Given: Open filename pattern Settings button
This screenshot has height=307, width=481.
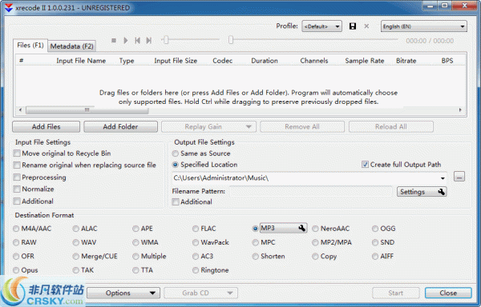Looking at the screenshot, I should click(422, 192).
